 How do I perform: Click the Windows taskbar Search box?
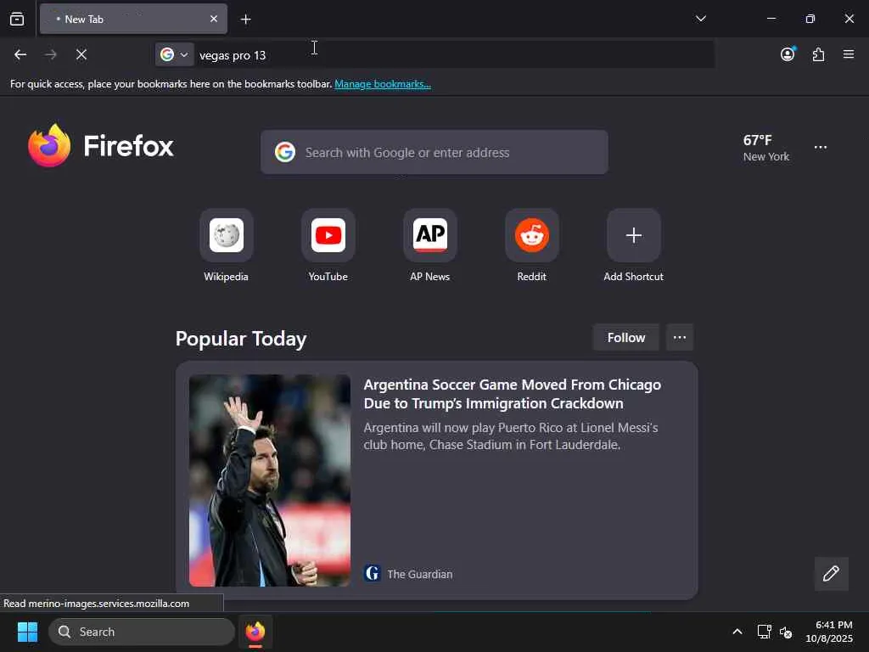coord(142,632)
